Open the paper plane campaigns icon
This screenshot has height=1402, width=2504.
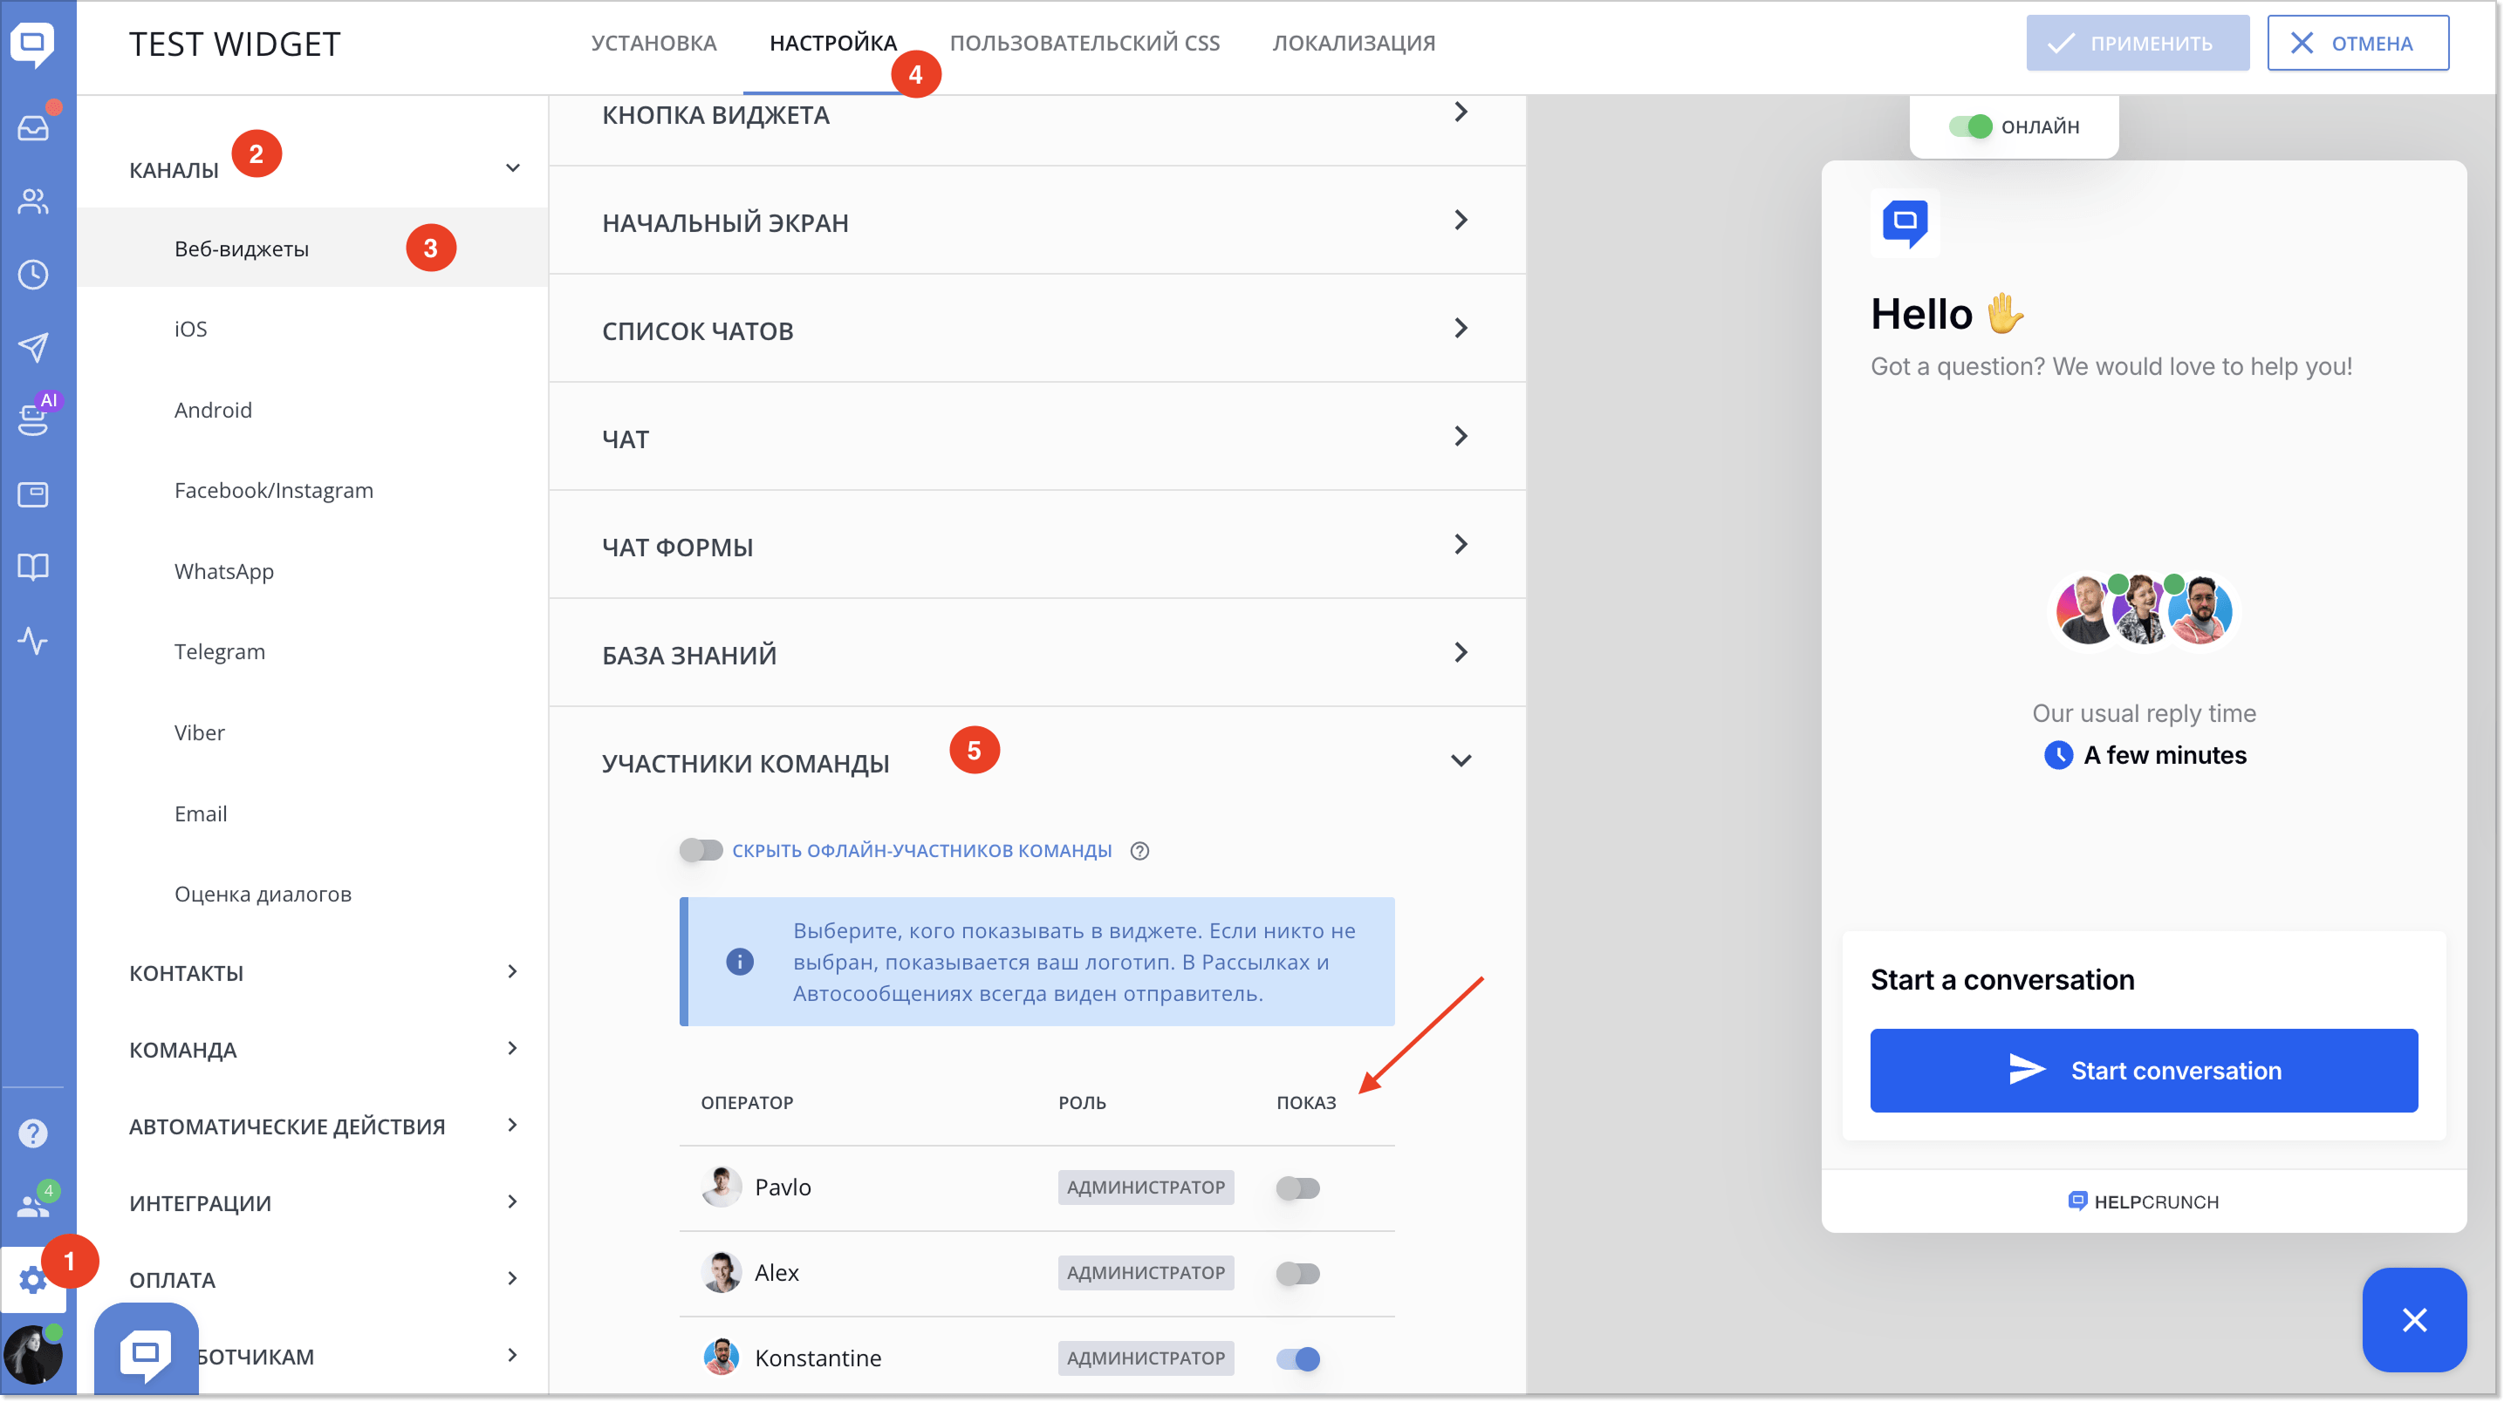[x=33, y=348]
